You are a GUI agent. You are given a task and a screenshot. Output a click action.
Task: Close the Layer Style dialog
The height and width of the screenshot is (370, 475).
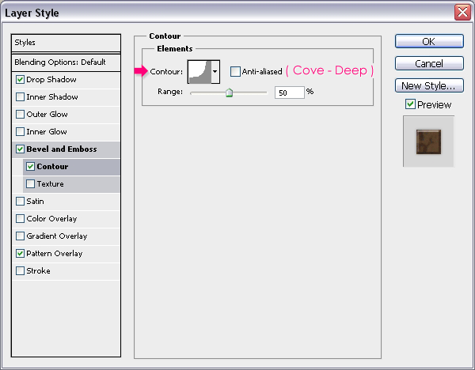pos(462,13)
